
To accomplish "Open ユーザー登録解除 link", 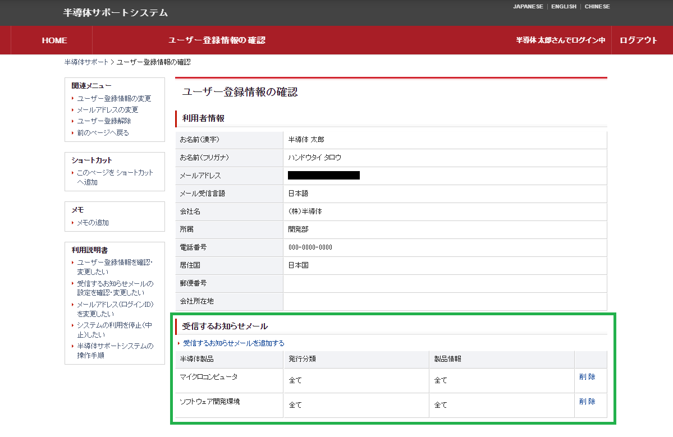I will coord(104,121).
